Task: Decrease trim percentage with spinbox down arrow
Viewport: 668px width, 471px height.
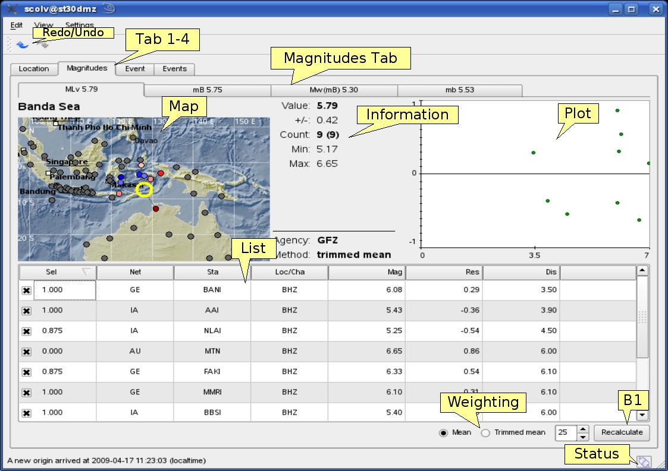Action: point(583,437)
